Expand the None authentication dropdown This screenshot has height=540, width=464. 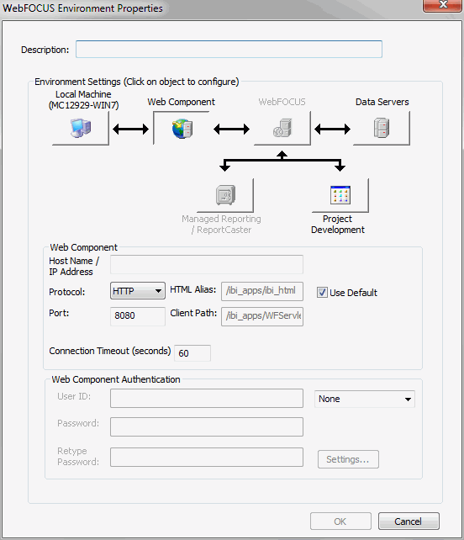tap(365, 399)
